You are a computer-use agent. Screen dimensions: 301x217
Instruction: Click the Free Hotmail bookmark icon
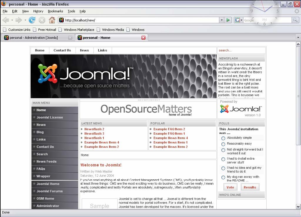35,30
